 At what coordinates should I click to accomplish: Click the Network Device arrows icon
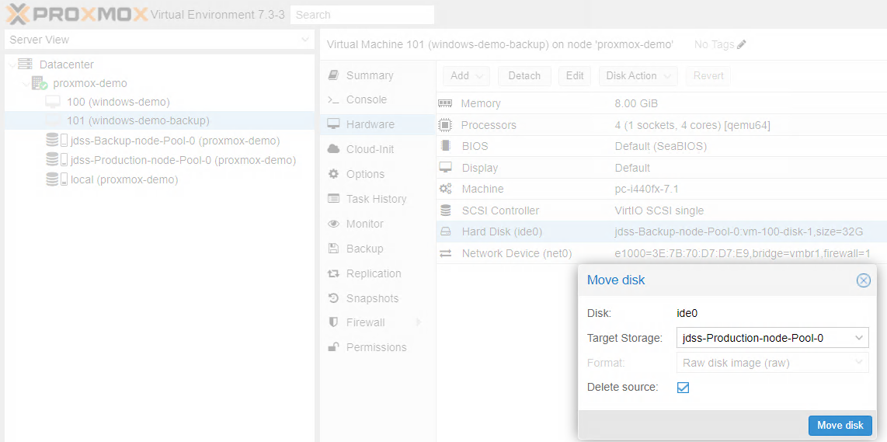[446, 253]
